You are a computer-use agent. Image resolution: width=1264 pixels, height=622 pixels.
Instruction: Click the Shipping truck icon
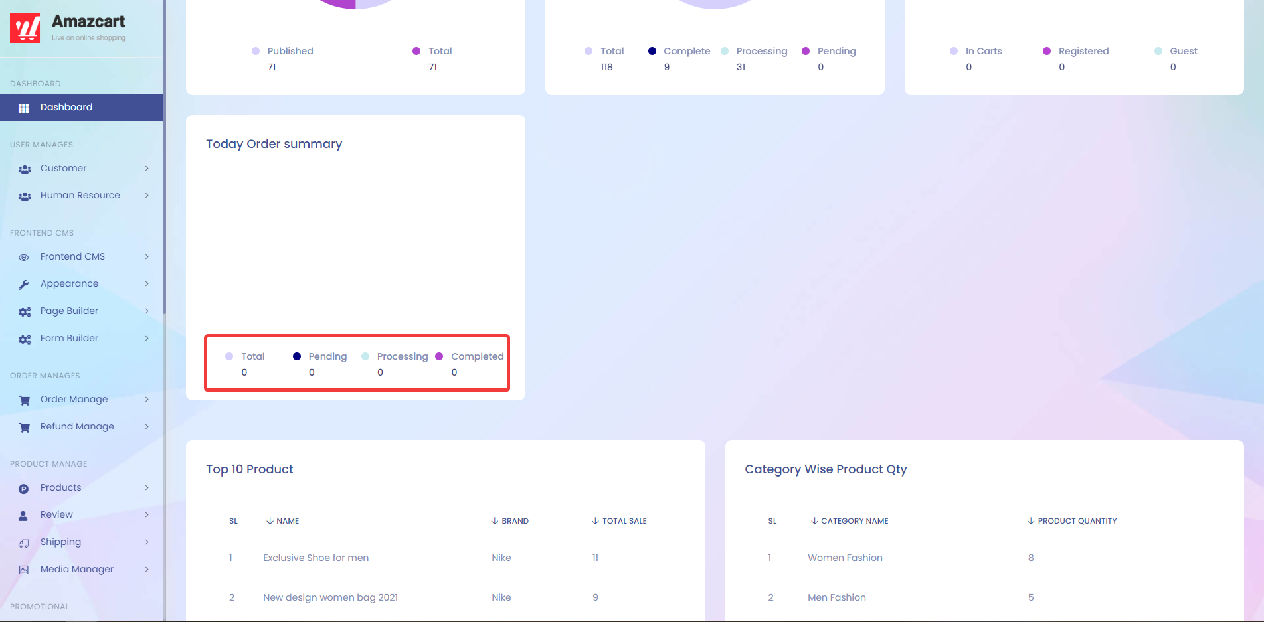pyautogui.click(x=24, y=543)
